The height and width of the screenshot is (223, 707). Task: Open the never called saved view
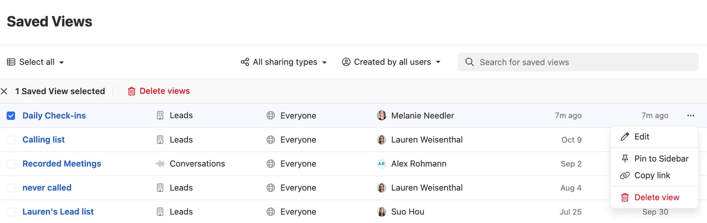tap(47, 188)
